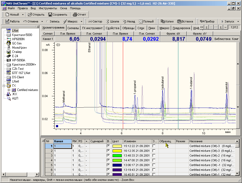
Task: Toggle visibility checkbox for layer row 5
Action: (108, 165)
